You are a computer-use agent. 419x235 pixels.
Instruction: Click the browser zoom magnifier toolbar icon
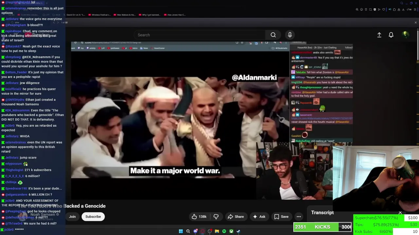tap(357, 9)
